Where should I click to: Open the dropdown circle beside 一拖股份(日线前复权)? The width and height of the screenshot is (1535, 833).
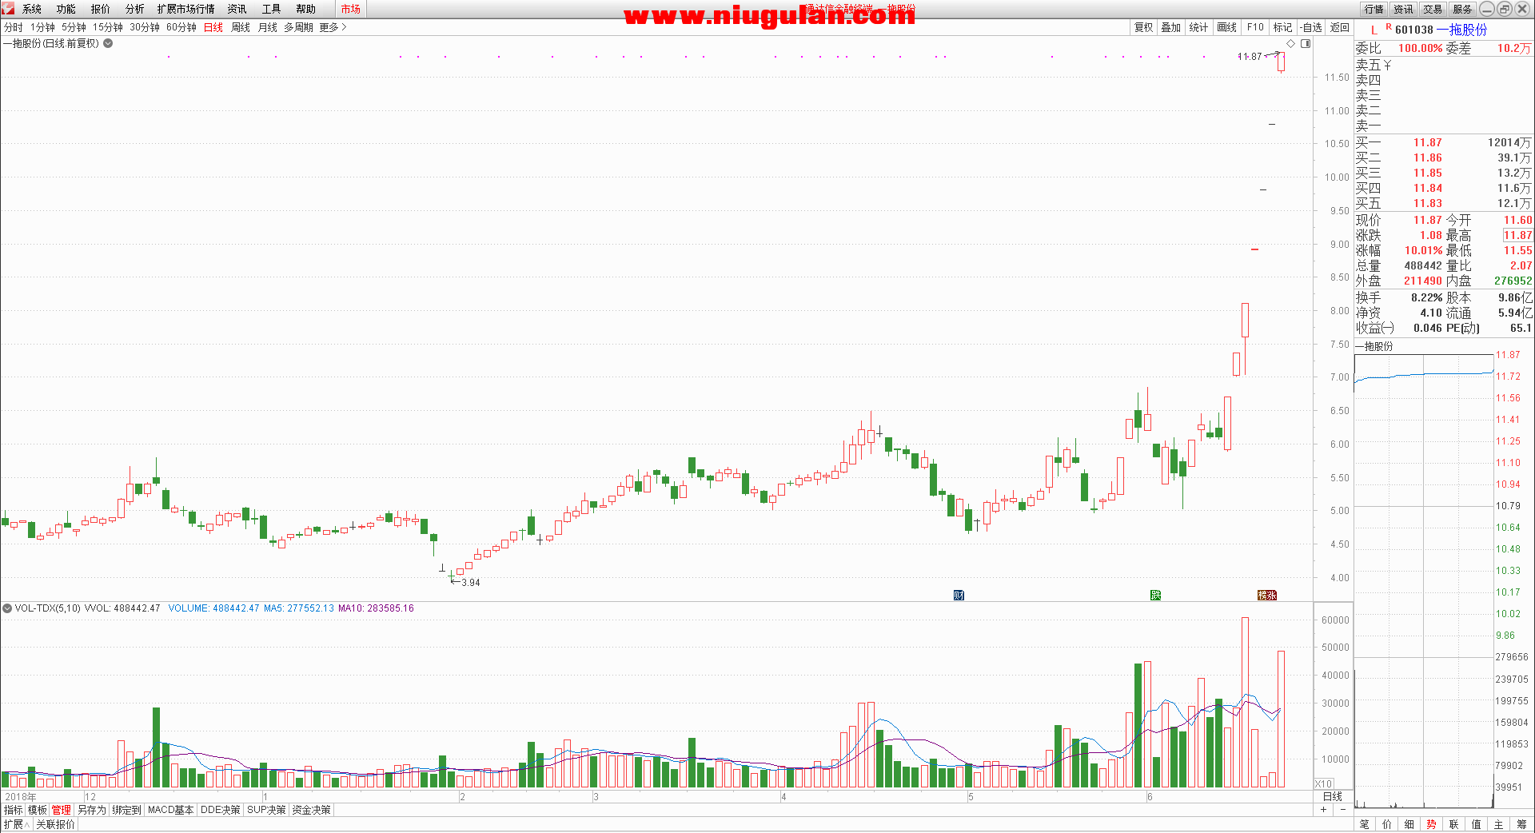point(108,43)
